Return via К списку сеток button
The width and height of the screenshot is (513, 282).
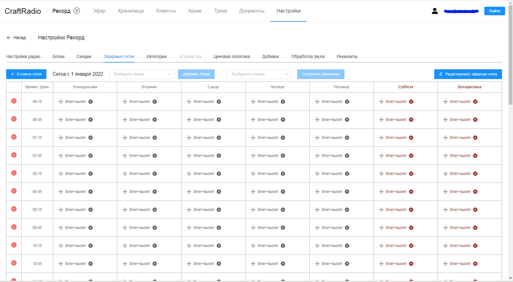click(26, 74)
